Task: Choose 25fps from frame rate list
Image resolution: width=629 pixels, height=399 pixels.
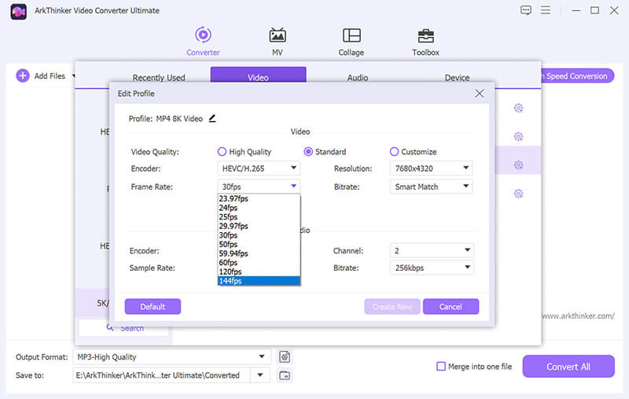Action: coord(259,216)
